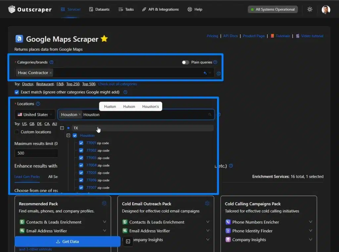Click the gear icon on Recommended Pack

104,203
